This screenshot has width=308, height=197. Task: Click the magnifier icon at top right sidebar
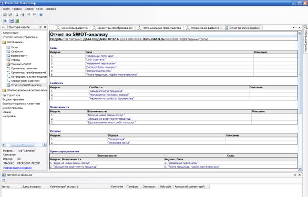[x=305, y=27]
